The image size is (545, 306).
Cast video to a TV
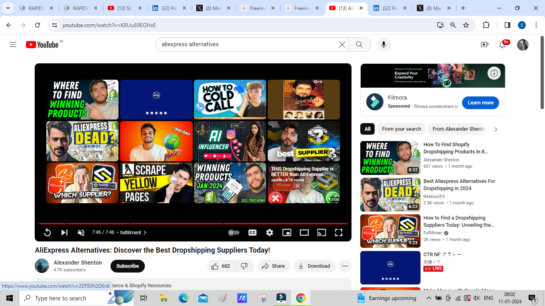[321, 232]
